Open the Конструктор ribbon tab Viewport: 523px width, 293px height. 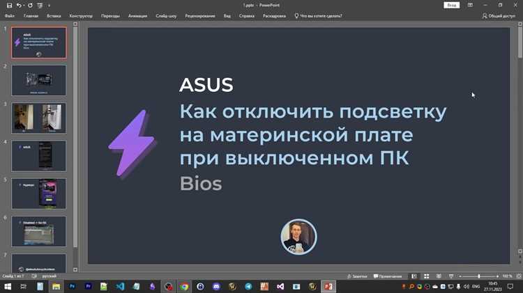coord(81,15)
